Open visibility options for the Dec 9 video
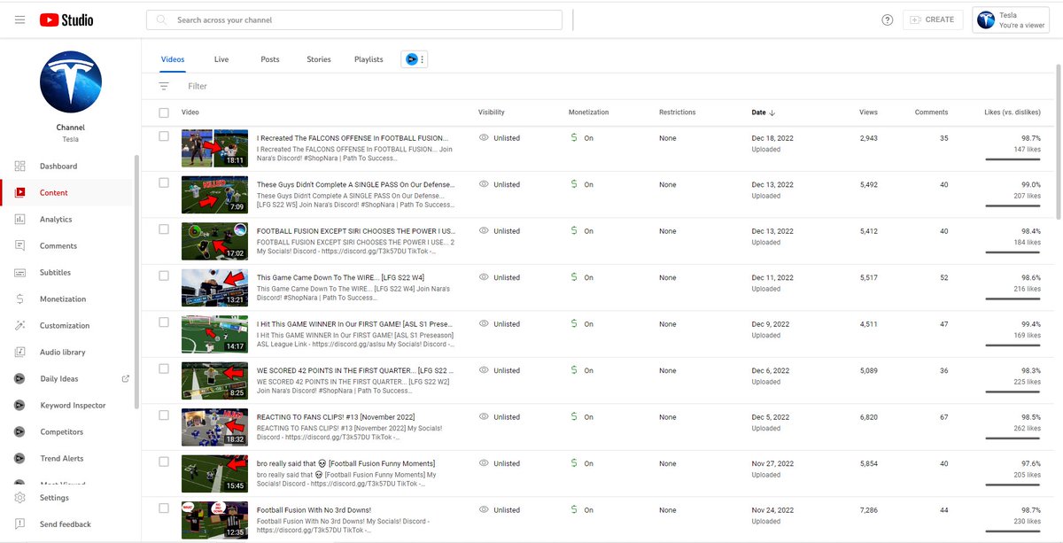This screenshot has width=1063, height=543. coord(500,324)
